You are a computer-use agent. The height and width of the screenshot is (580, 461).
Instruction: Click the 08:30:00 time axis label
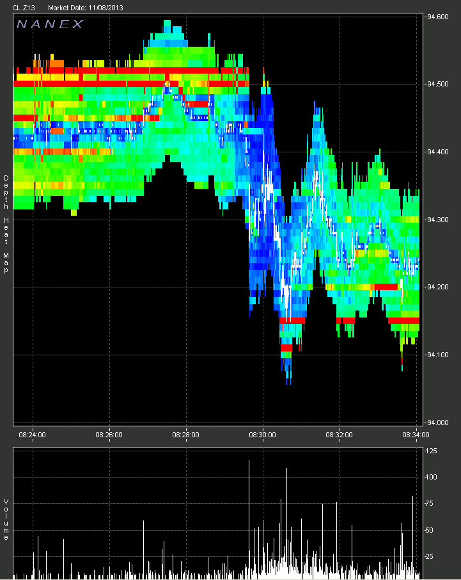click(x=262, y=435)
